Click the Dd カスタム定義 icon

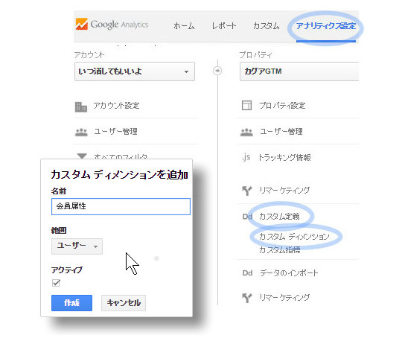(x=247, y=217)
